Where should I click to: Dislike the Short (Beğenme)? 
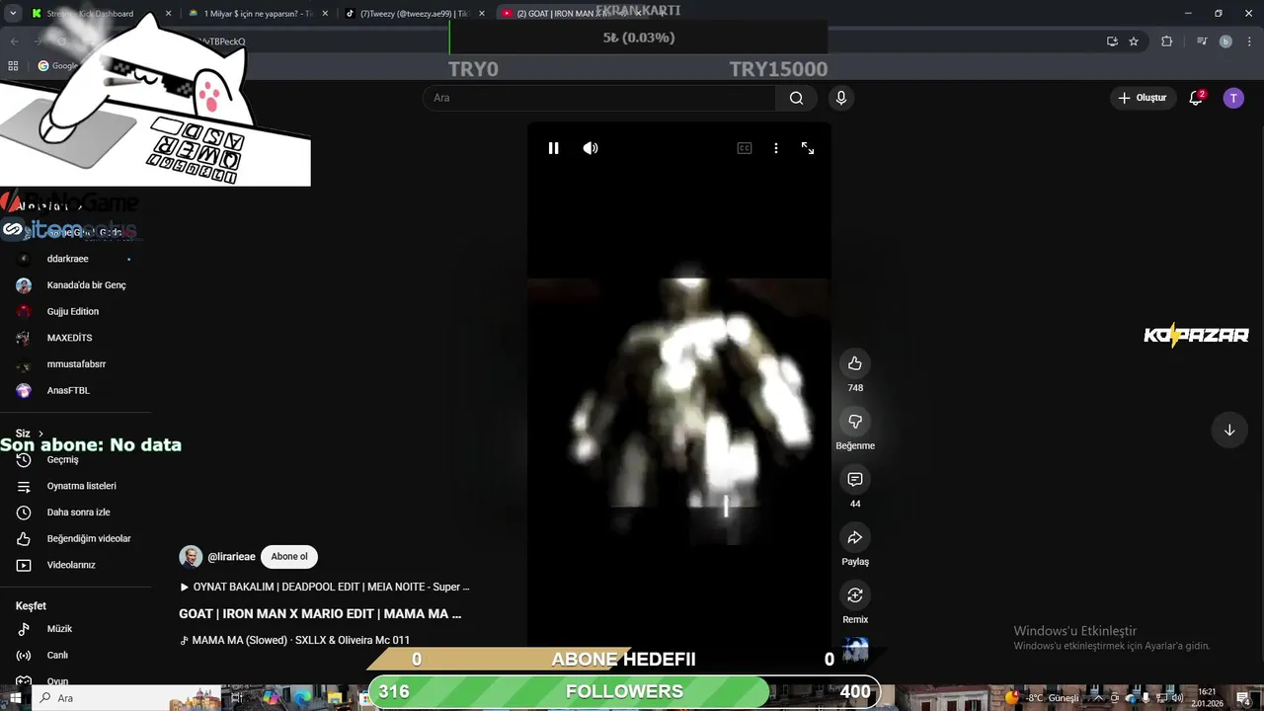click(x=855, y=422)
